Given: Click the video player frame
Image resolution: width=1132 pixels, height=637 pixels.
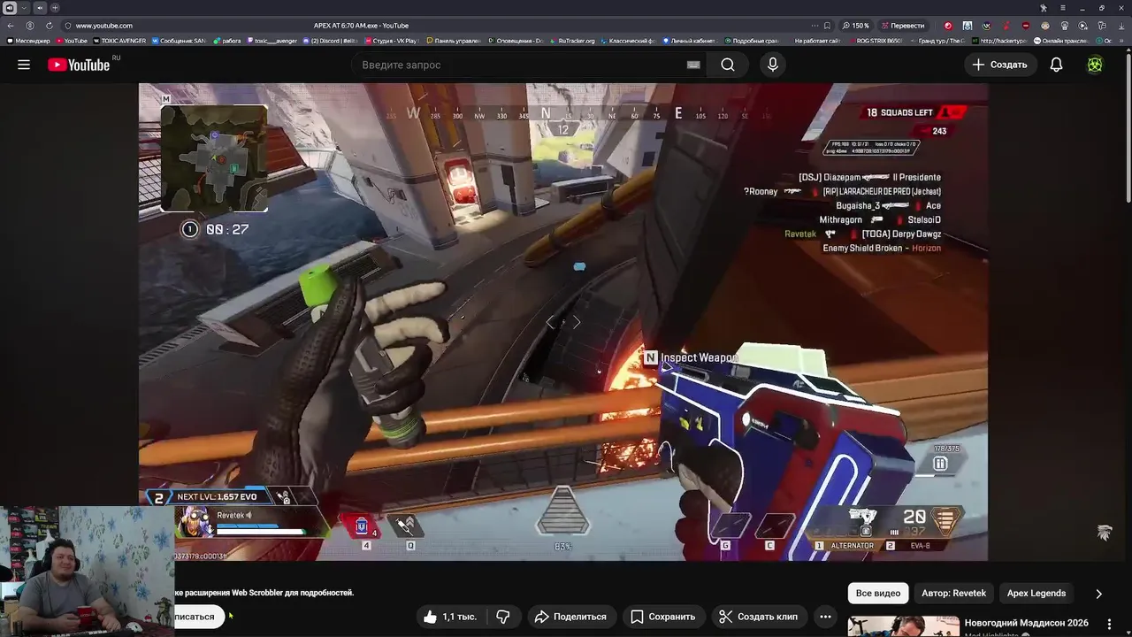Looking at the screenshot, I should [563, 322].
